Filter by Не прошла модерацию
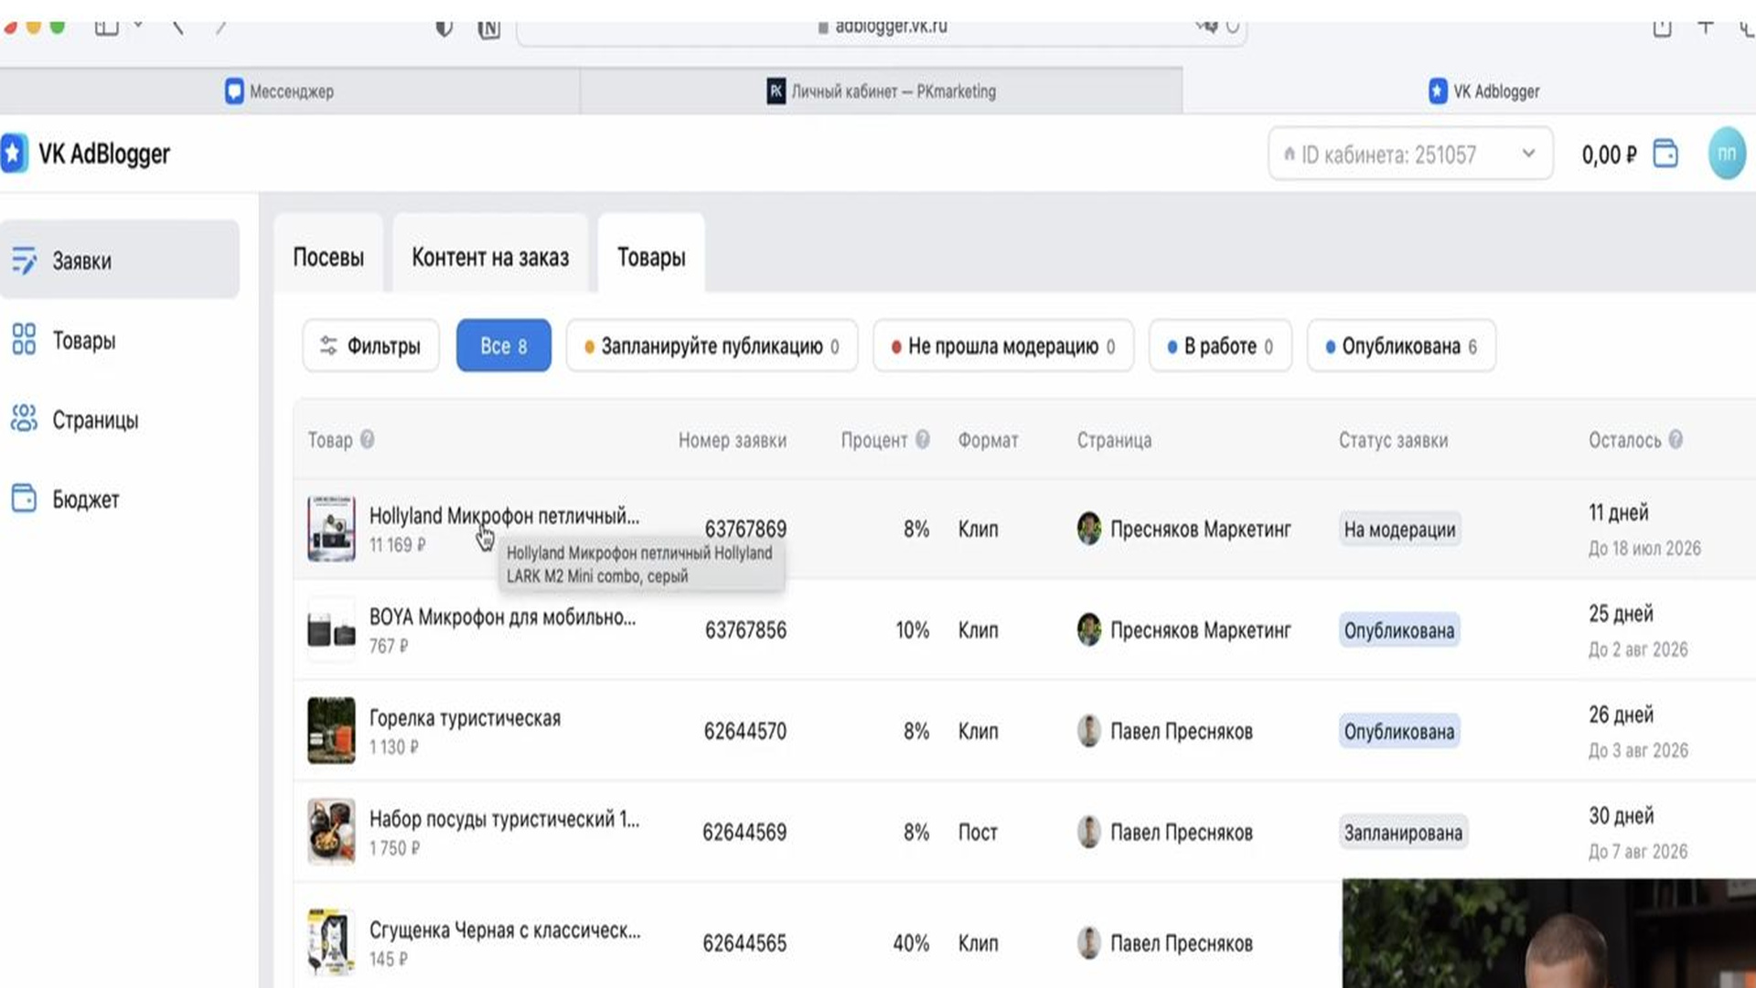The height and width of the screenshot is (988, 1756). coord(1003,346)
